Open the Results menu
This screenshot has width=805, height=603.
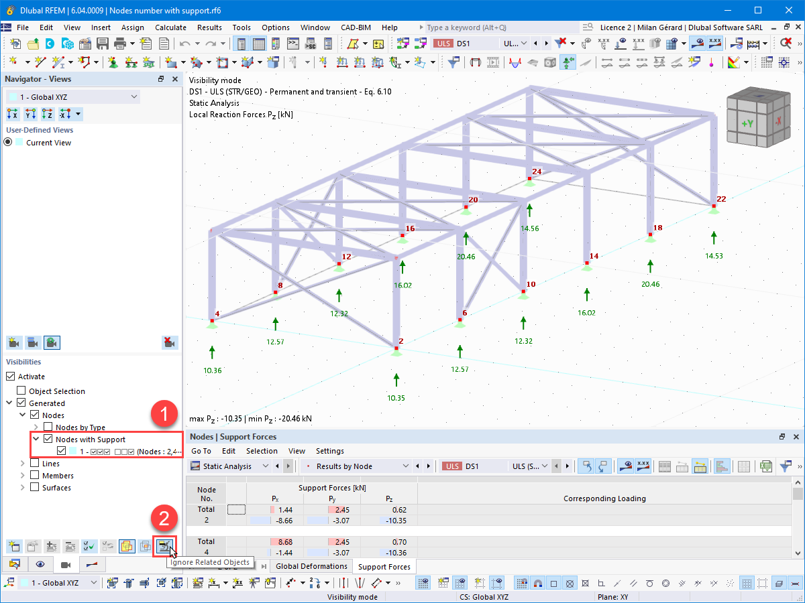point(209,27)
